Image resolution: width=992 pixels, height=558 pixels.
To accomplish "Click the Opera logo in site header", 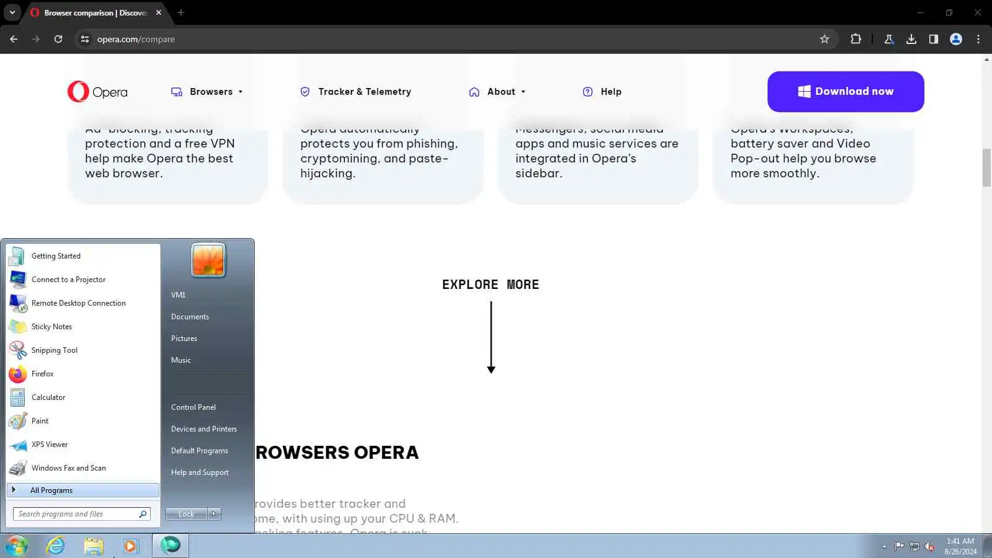I will pyautogui.click(x=97, y=92).
